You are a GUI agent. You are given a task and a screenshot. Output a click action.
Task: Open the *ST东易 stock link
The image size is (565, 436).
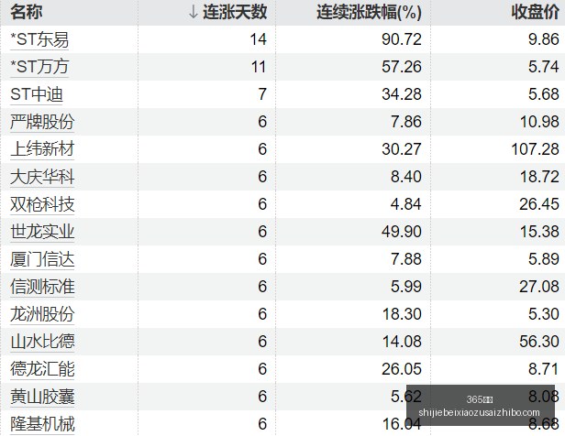[39, 39]
